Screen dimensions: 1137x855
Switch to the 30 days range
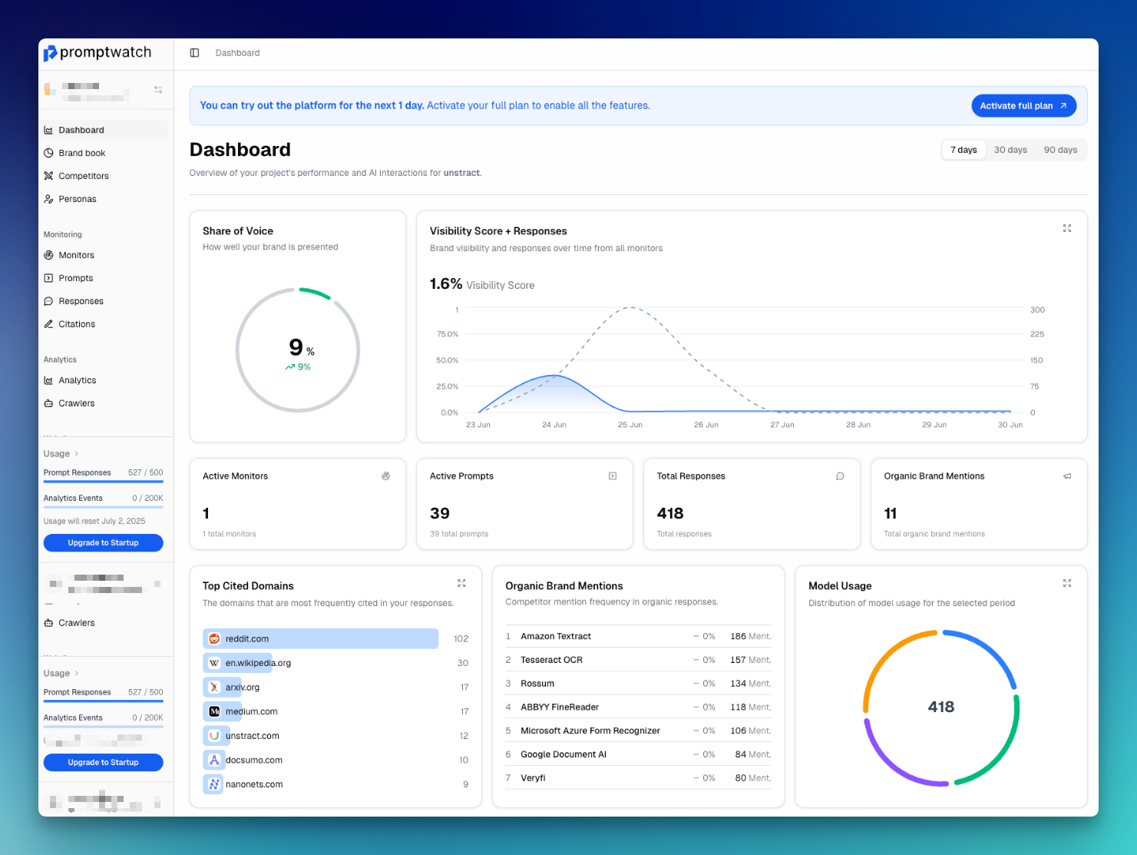pos(1010,150)
